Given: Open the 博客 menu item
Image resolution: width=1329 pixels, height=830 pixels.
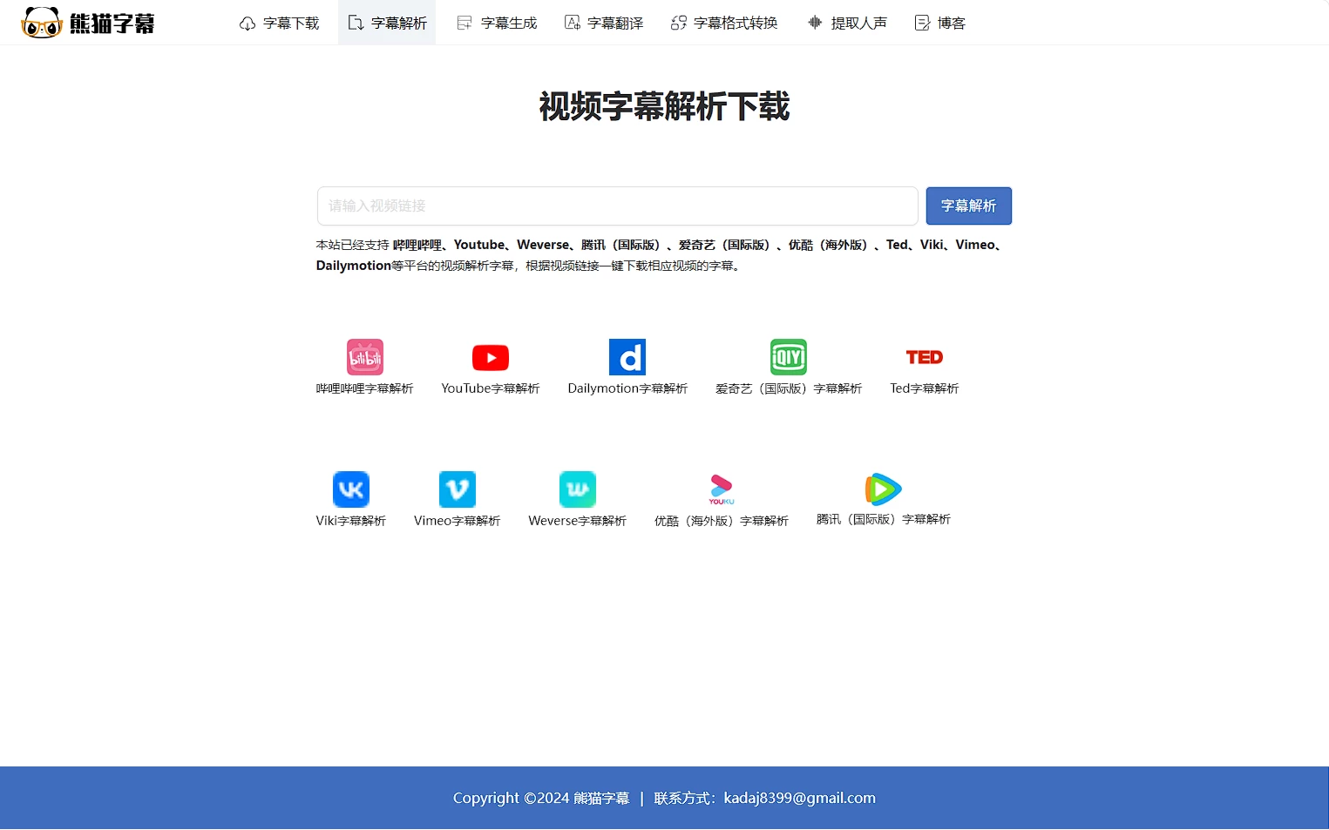Looking at the screenshot, I should click(x=952, y=24).
